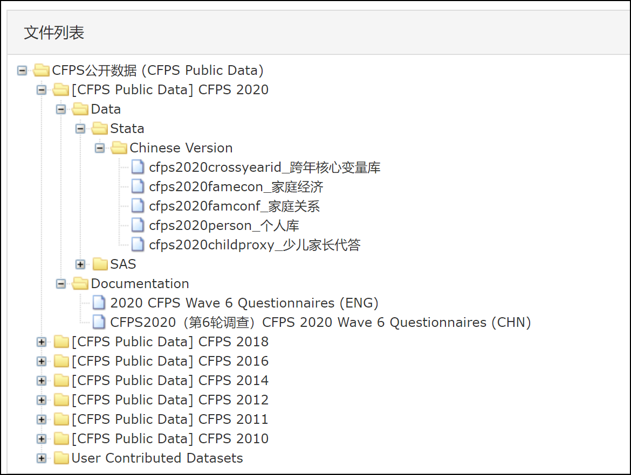This screenshot has height=475, width=631.
Task: Click the CHN Questionnaires document icon
Action: click(x=99, y=323)
